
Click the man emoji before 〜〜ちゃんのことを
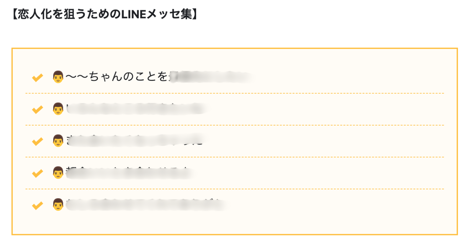click(x=58, y=77)
